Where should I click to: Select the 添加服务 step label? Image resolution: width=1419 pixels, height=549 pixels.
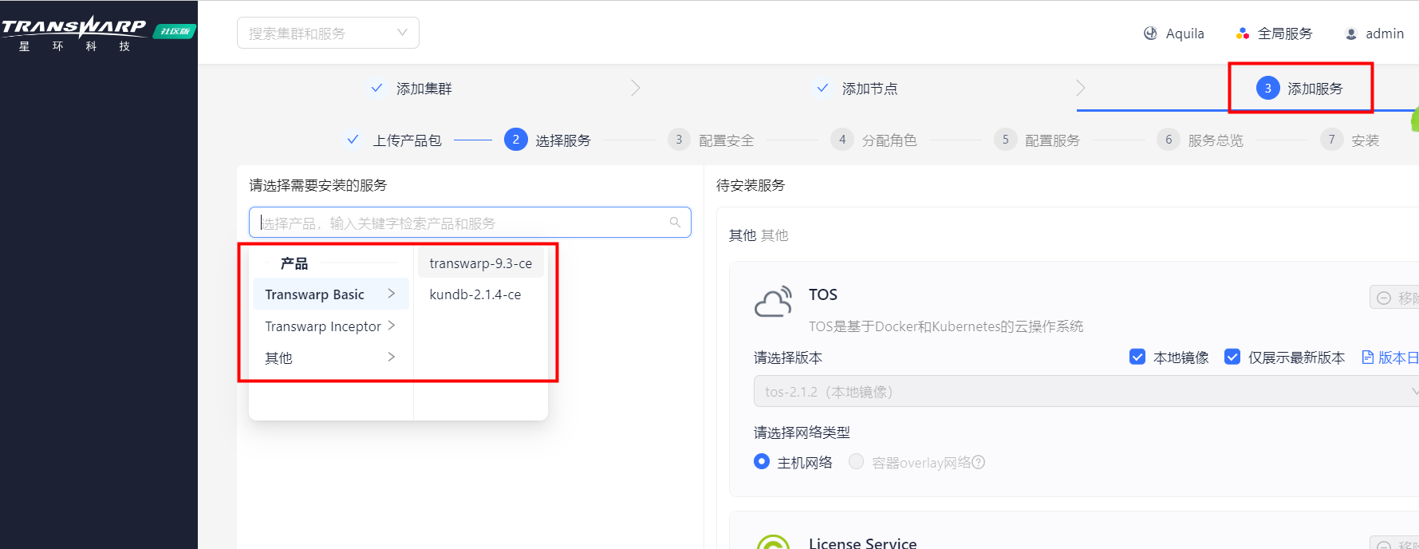coord(1315,89)
